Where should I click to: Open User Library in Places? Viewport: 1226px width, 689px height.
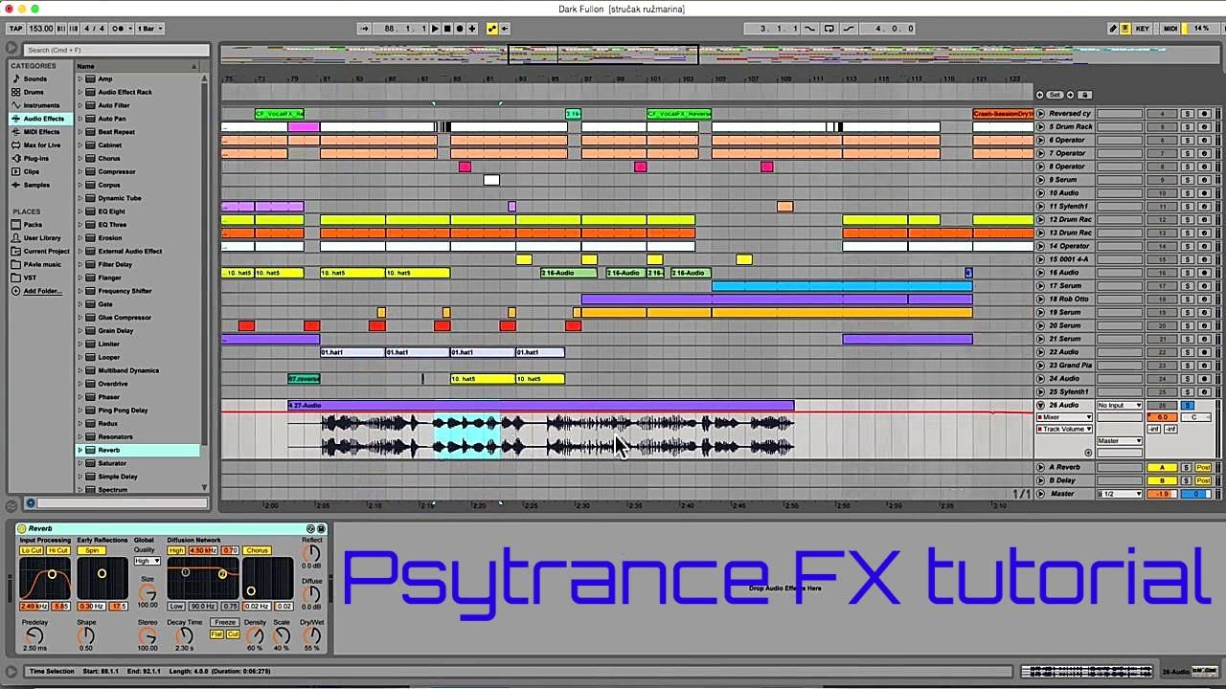tap(41, 238)
